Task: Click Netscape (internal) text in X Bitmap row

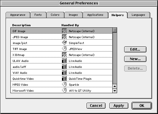Action: [x=82, y=55]
